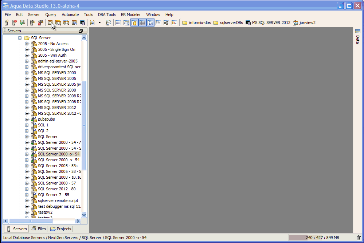Image resolution: width=364 pixels, height=243 pixels.
Task: Open the Window menu
Action: click(153, 15)
